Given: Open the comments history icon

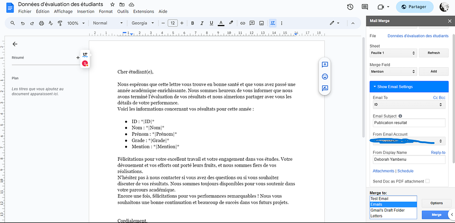Looking at the screenshot, I should coord(364,7).
